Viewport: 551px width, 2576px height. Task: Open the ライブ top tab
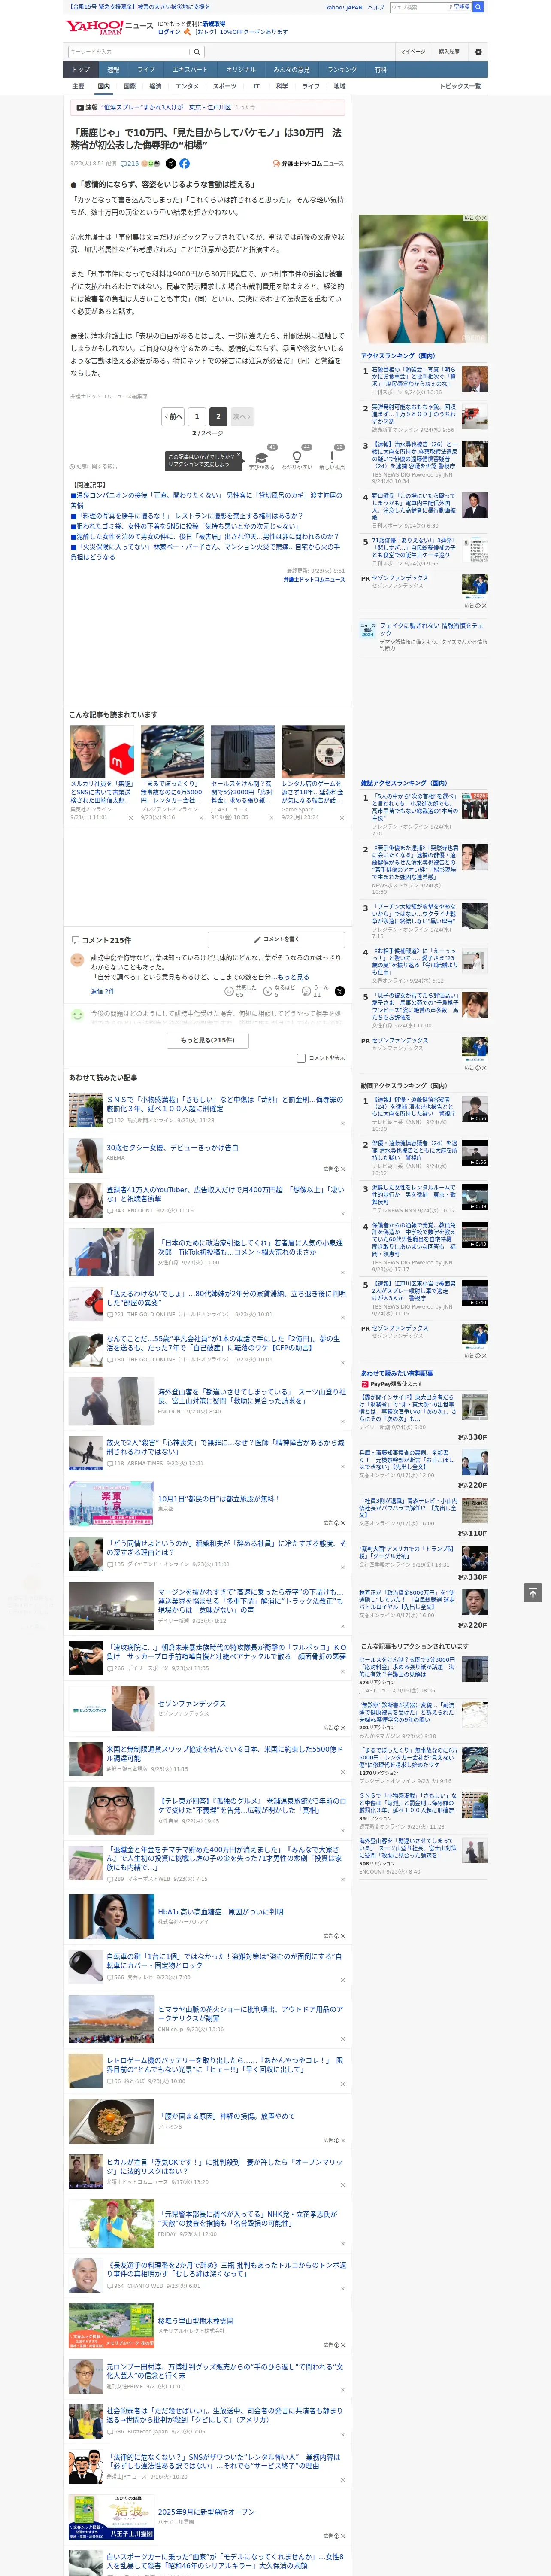pyautogui.click(x=146, y=70)
